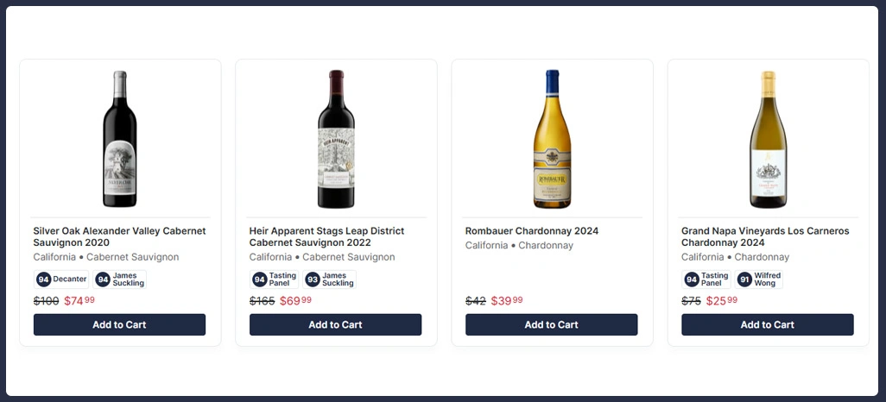The image size is (886, 402).
Task: Click the $74.99 sale price
Action: point(79,301)
